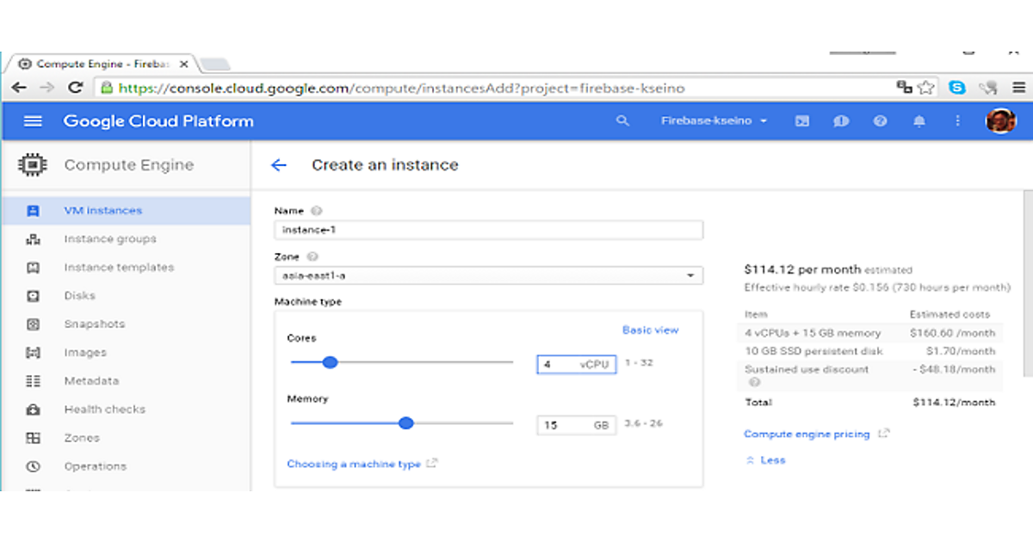Click the Cores slider handle

click(330, 362)
